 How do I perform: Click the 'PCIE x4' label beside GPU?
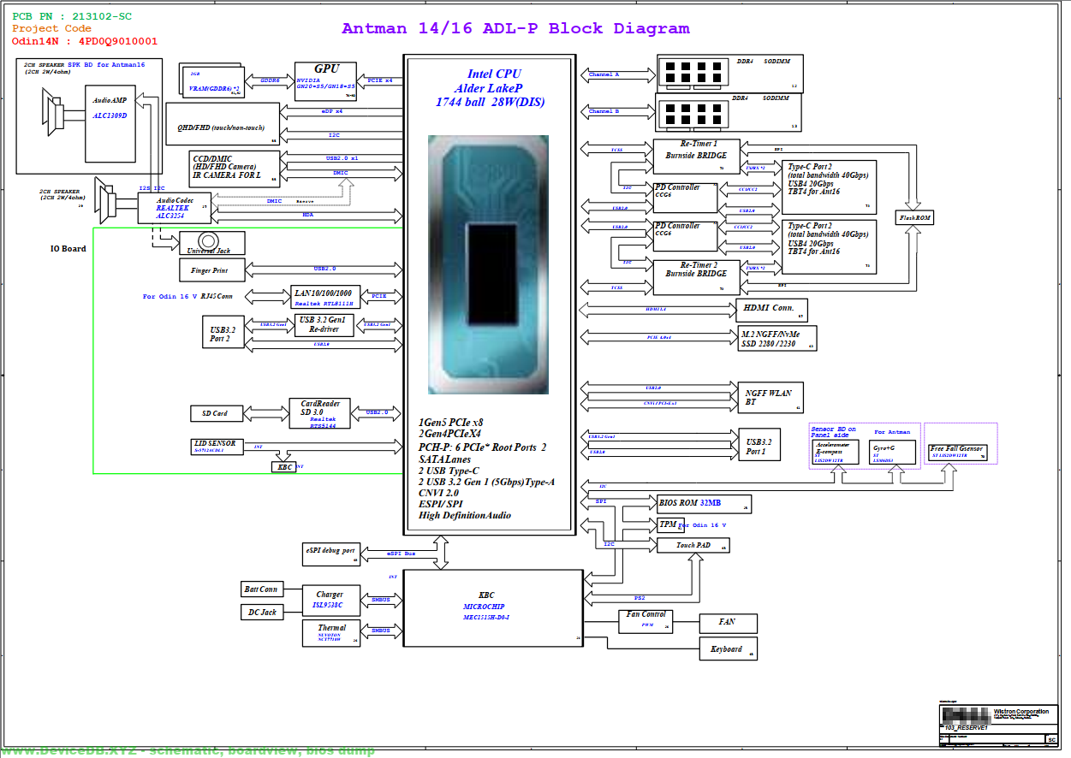tap(379, 80)
